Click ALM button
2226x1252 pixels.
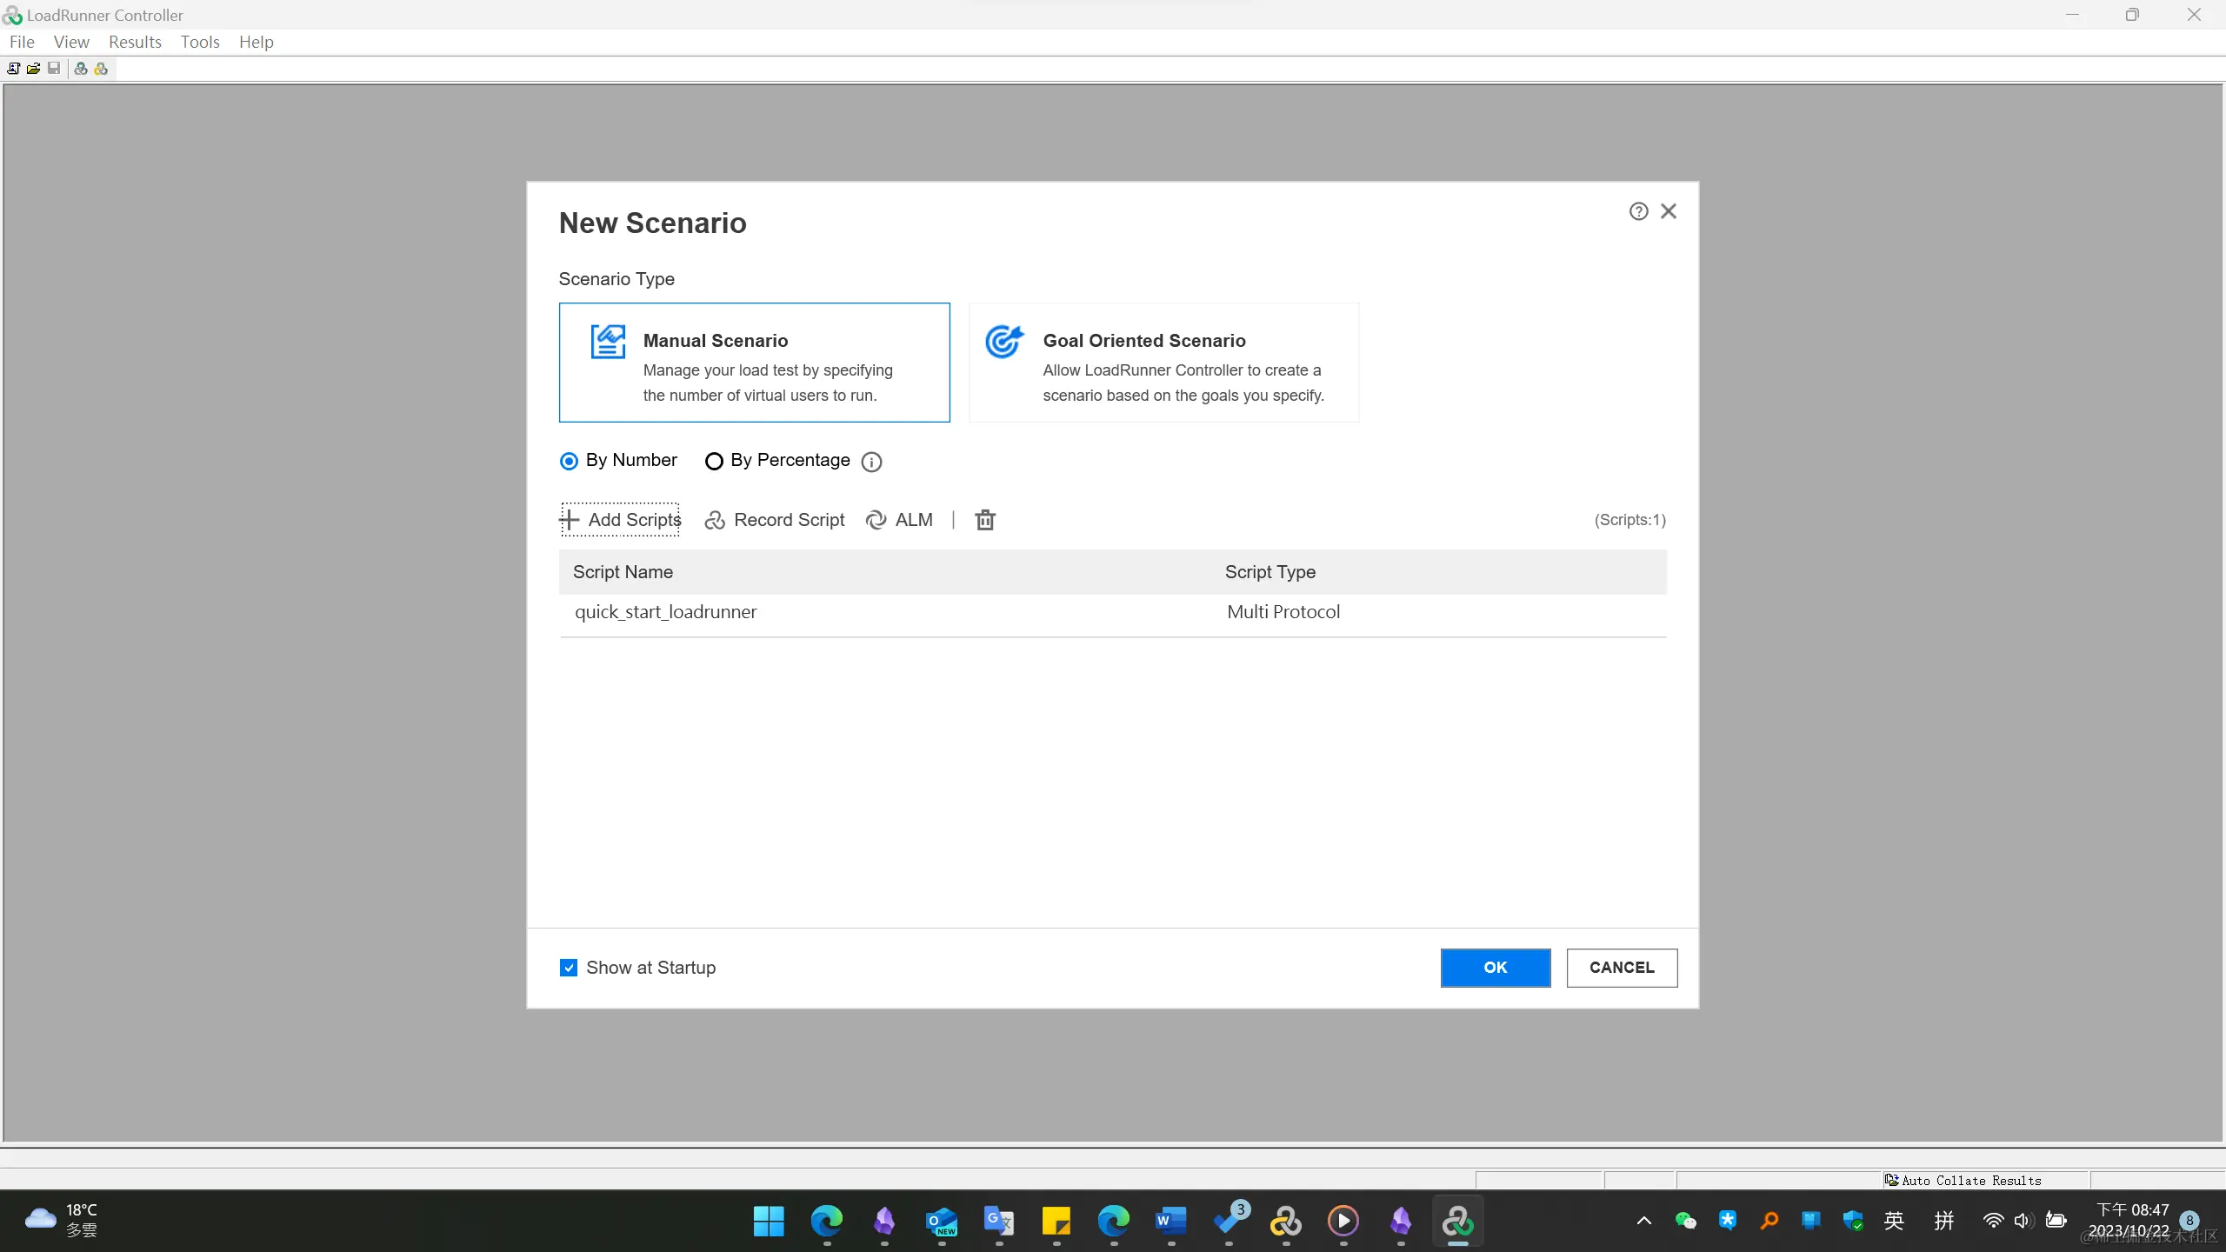pos(900,520)
